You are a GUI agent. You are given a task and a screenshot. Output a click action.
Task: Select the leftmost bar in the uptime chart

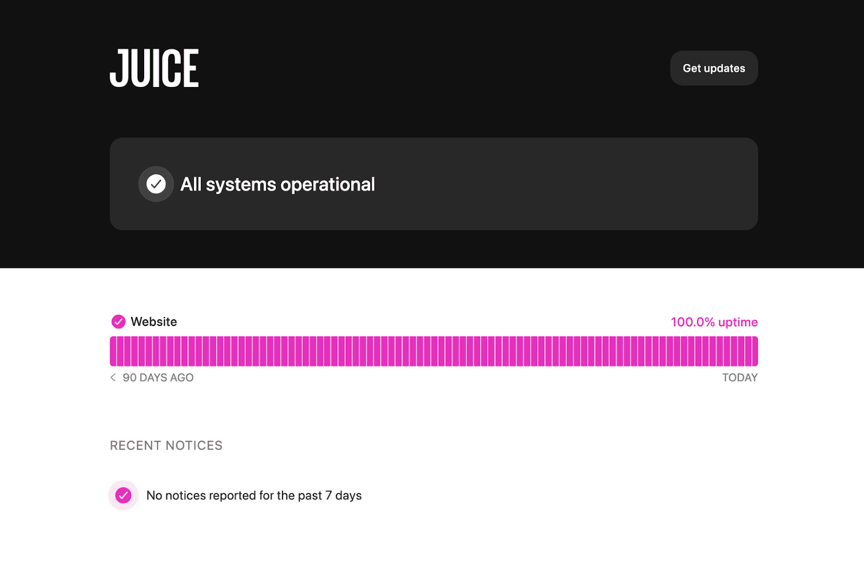[x=113, y=351]
